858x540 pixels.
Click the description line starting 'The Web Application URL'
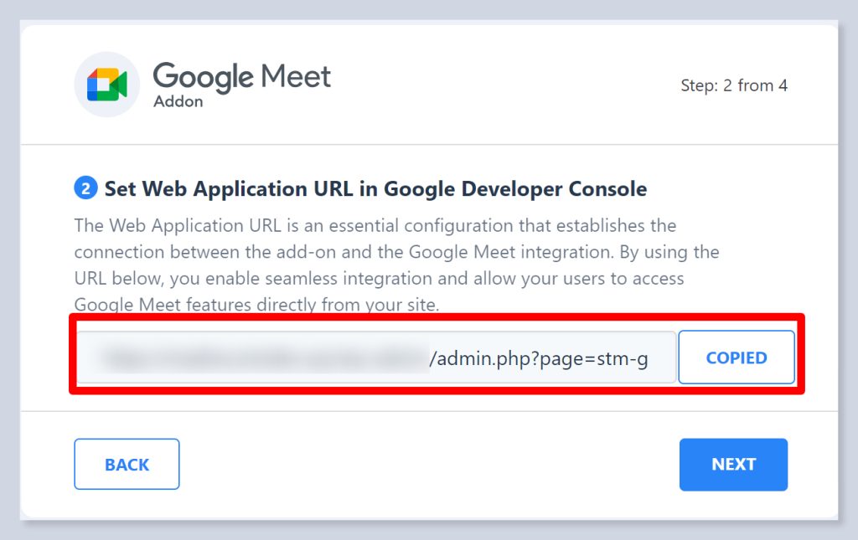click(x=375, y=226)
